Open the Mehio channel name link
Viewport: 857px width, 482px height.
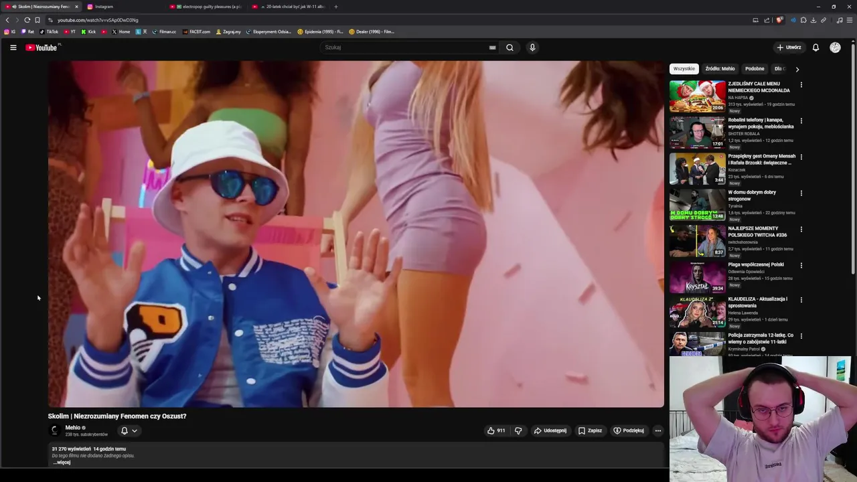click(72, 428)
